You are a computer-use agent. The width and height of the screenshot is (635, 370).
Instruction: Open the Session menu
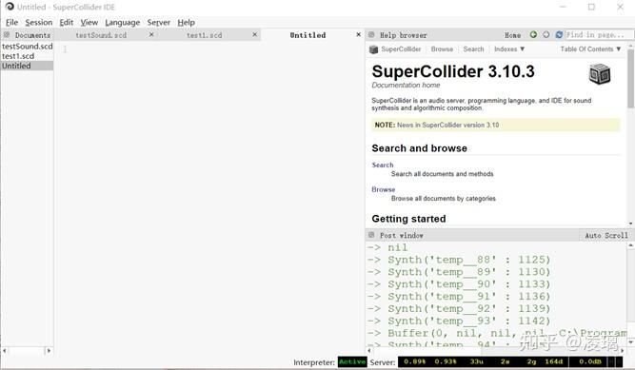pos(38,22)
